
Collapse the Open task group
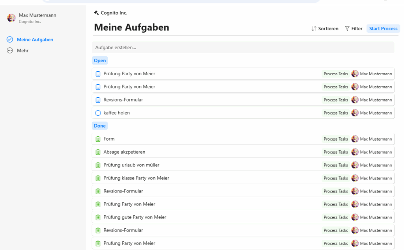coord(100,61)
